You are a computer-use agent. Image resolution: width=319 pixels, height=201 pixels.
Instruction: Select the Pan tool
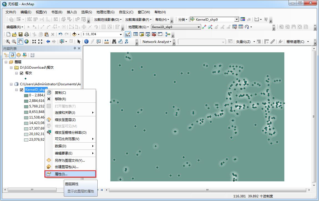[x=20, y=42]
